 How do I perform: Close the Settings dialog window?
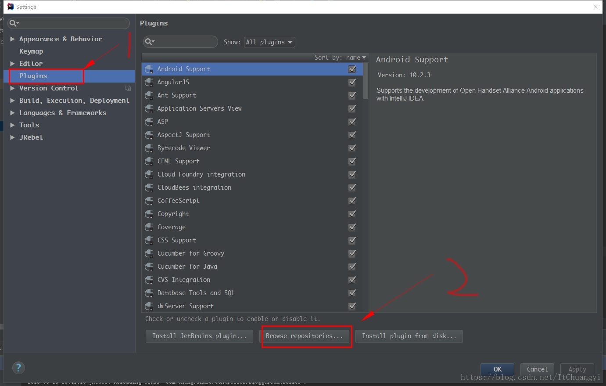(596, 7)
